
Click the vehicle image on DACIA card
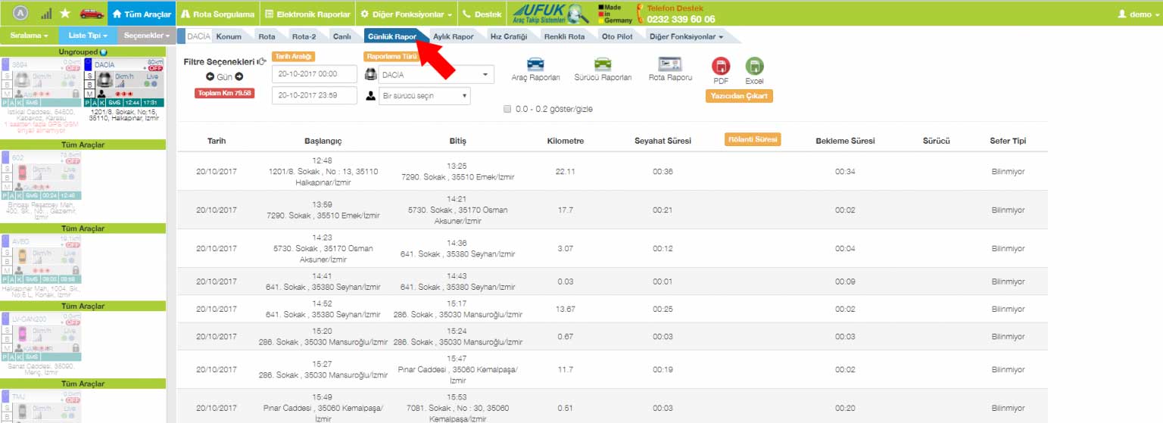[104, 82]
